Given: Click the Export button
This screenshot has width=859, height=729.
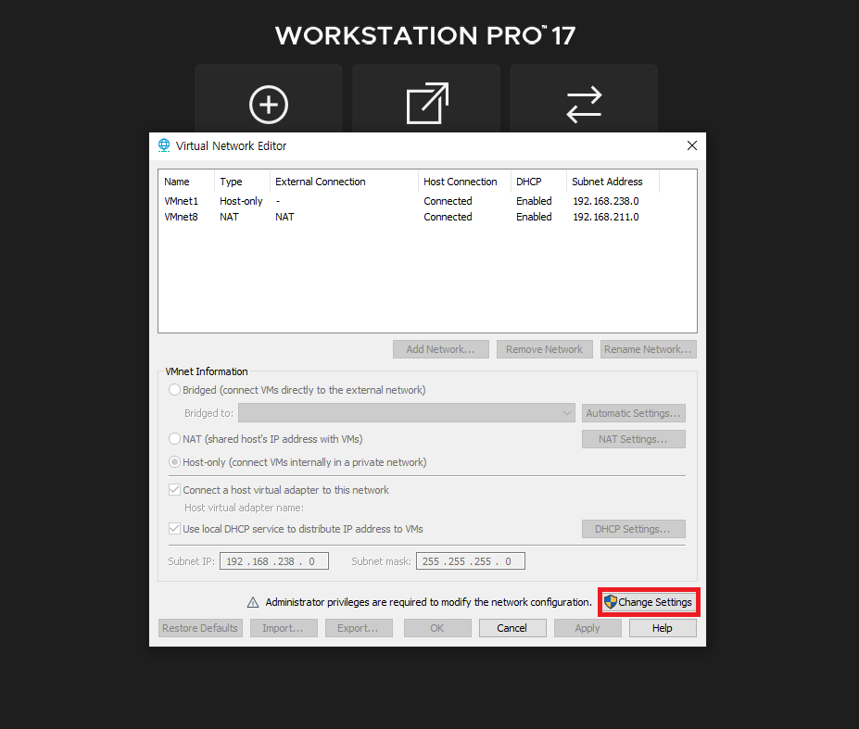Looking at the screenshot, I should [x=359, y=628].
